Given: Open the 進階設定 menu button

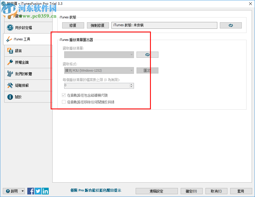Looking at the screenshot, I should click(157, 191).
